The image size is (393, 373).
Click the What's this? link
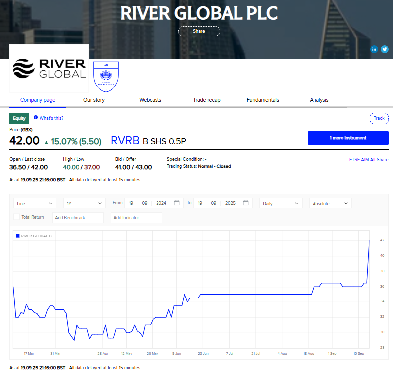(x=51, y=118)
